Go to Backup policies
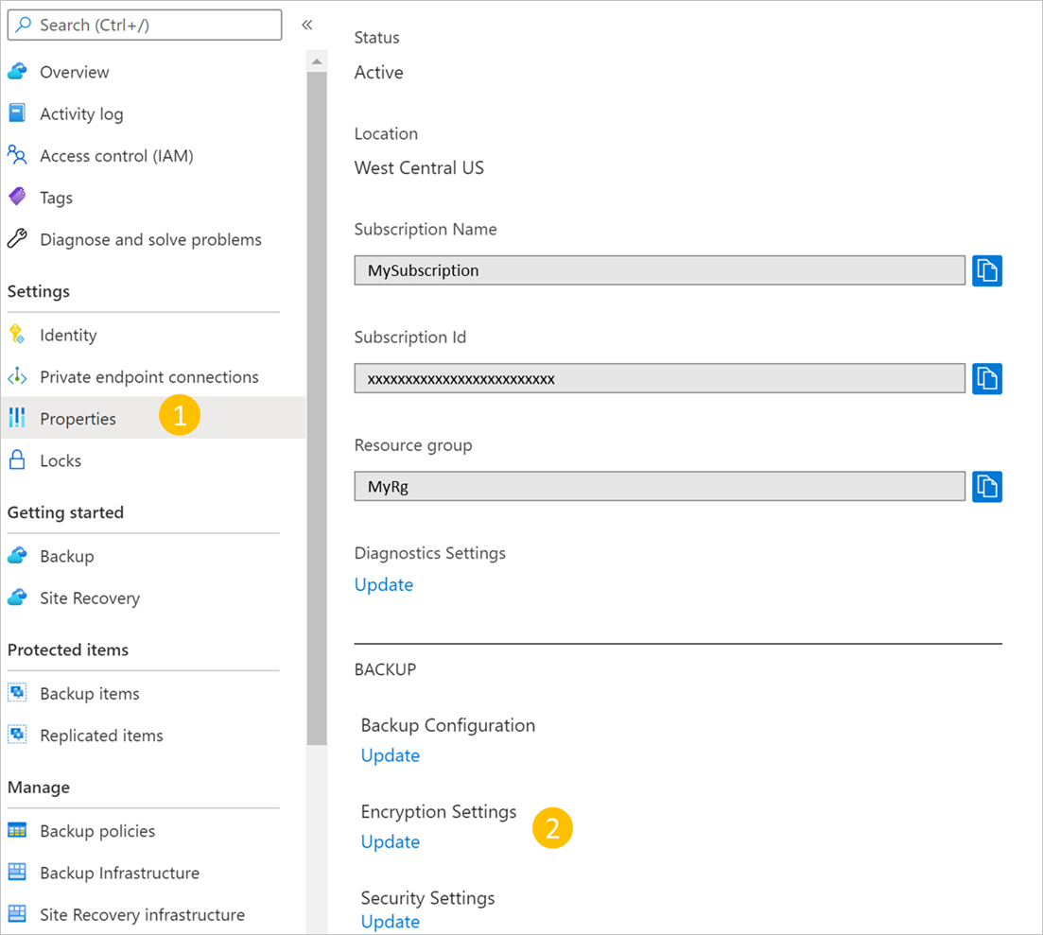The width and height of the screenshot is (1043, 935). [97, 831]
